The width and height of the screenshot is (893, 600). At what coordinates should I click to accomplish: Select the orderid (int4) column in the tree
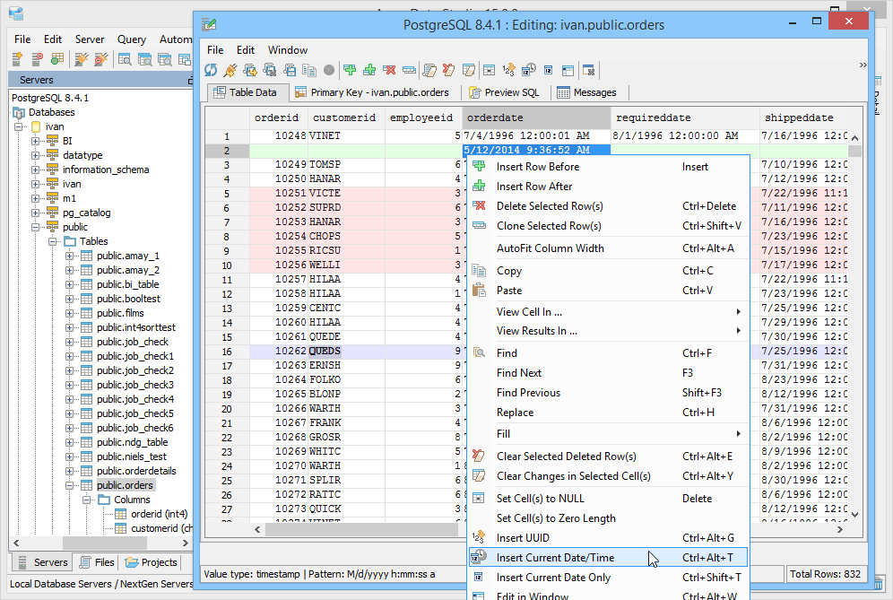click(x=159, y=514)
